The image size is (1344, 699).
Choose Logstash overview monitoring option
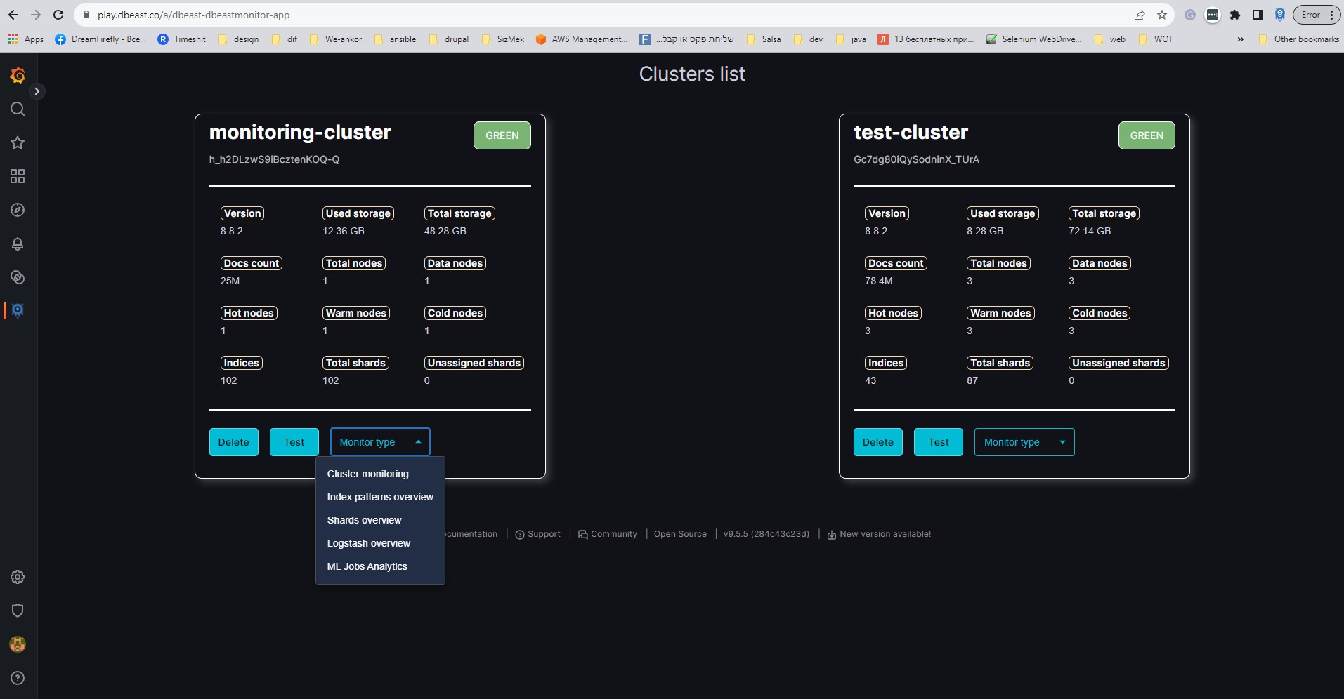[368, 542]
